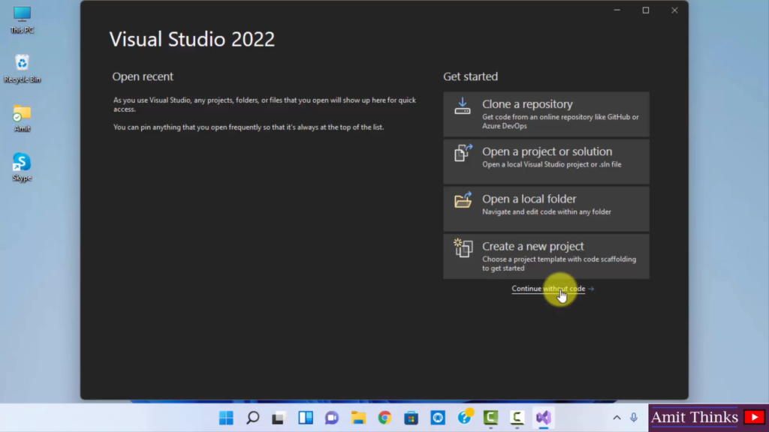Click the arrow beside Continue without code
Viewport: 769px width, 432px height.
pyautogui.click(x=591, y=289)
